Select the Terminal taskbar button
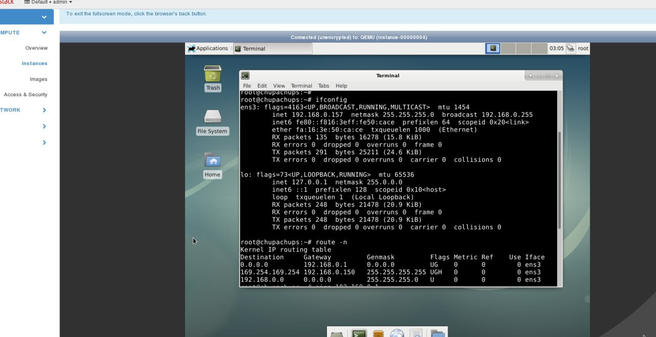The image size is (656, 337). point(273,49)
